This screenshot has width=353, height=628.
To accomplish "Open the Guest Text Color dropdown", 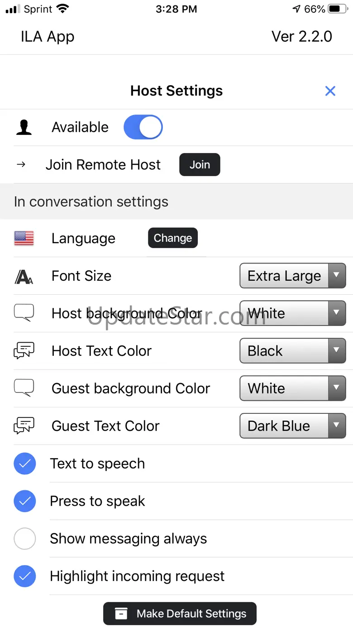I will pyautogui.click(x=292, y=426).
